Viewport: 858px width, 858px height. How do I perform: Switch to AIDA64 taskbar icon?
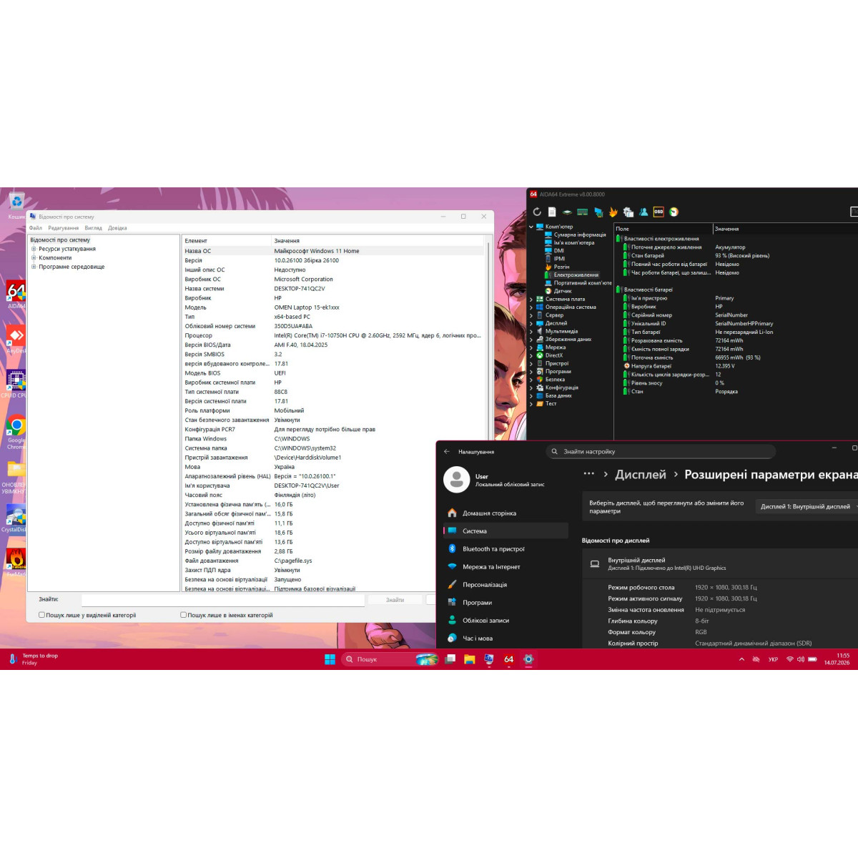coord(508,659)
